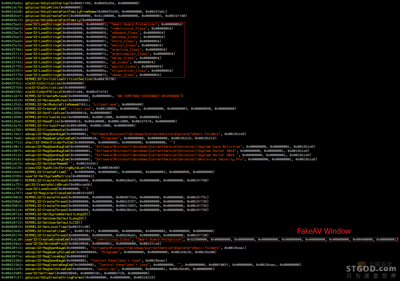Select the KERNEL32!ReadFile entry
Screen dimensions: 400x281
point(89,121)
